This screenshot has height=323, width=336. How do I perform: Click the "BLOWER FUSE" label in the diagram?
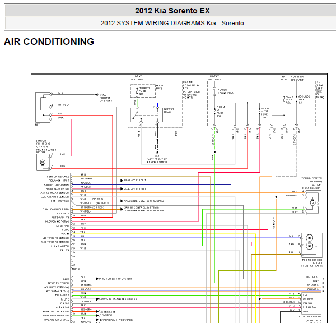click(144, 91)
